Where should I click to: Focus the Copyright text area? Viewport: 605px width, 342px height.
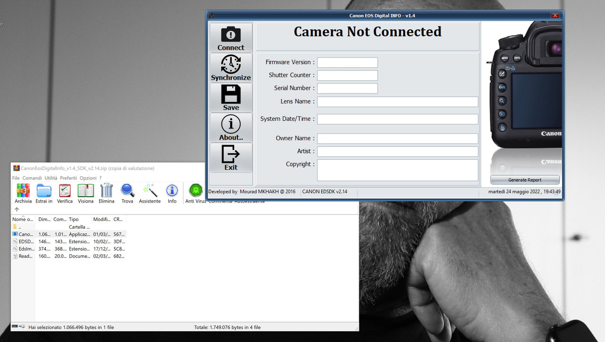click(x=398, y=170)
